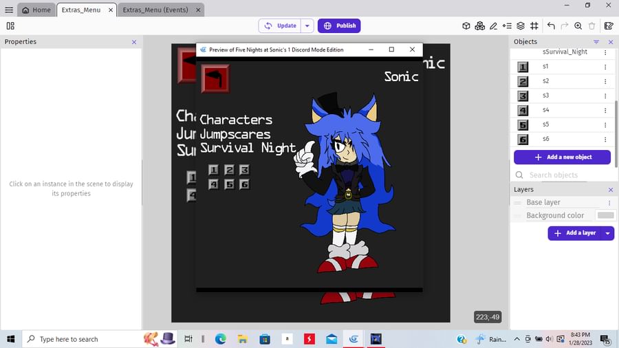Image resolution: width=619 pixels, height=348 pixels.
Task: Open Base layer options menu
Action: 609,203
